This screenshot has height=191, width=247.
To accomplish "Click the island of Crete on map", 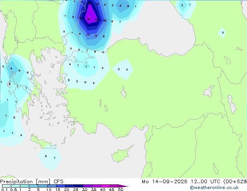I will click(x=42, y=142).
